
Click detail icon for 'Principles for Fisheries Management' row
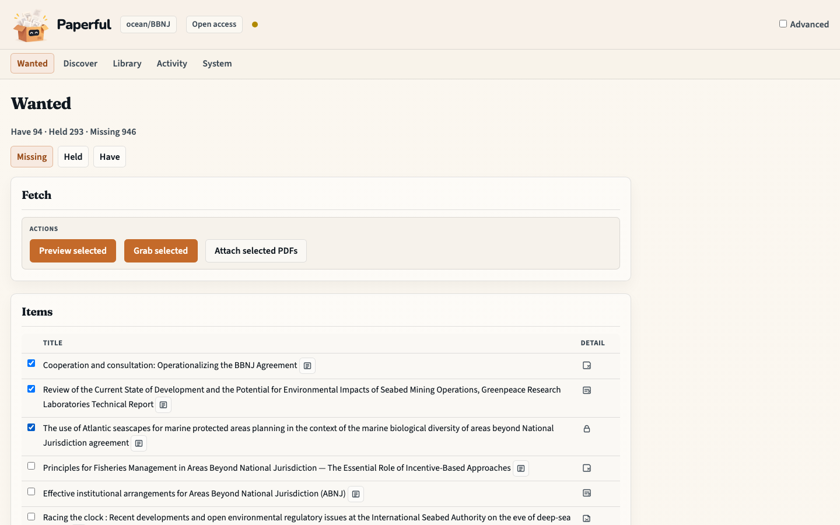(x=587, y=468)
